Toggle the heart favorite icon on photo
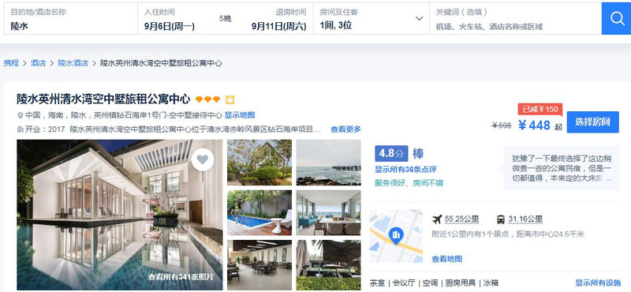Image resolution: width=631 pixels, height=292 pixels. pyautogui.click(x=203, y=159)
